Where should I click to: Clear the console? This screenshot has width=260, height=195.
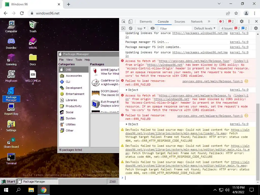(x=131, y=28)
